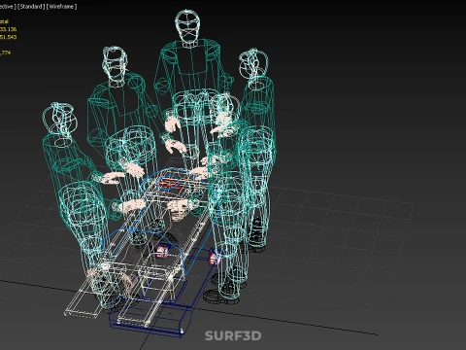Open the Standard viewport menu label
Viewport: 466px width, 350px height.
31,7
